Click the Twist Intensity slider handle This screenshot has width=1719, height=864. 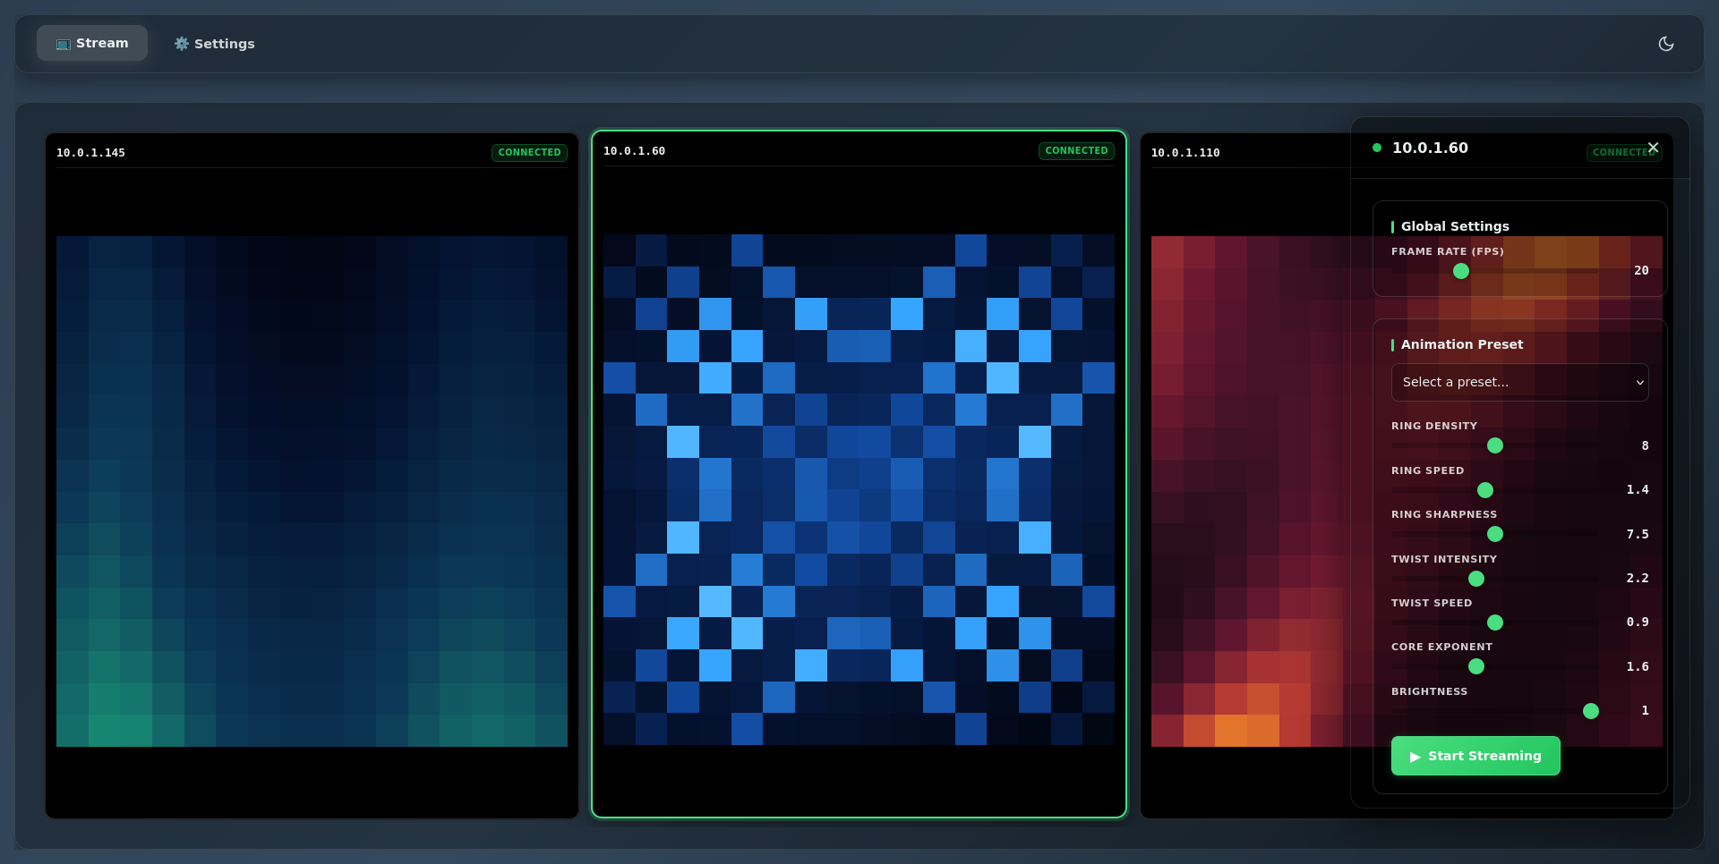[x=1476, y=579]
